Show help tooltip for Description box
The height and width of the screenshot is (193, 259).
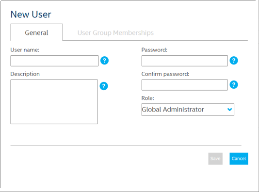coord(104,86)
